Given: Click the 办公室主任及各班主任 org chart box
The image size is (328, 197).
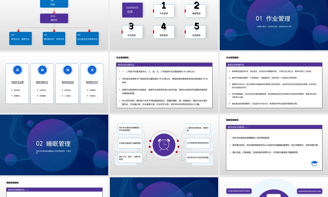Looking at the screenshot, I should [88, 38].
